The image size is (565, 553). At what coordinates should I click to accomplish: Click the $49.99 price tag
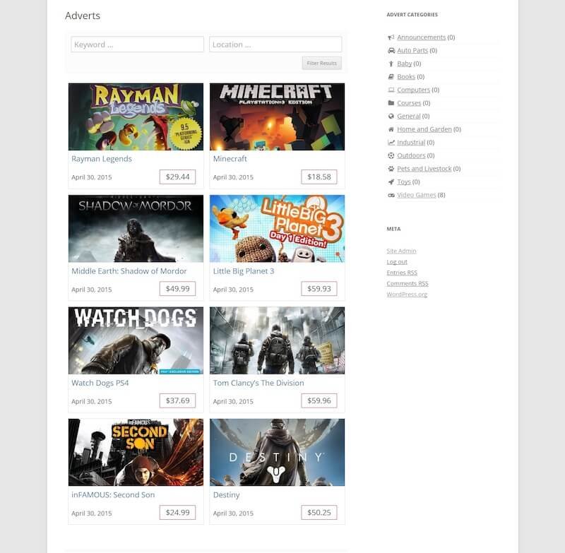(178, 289)
